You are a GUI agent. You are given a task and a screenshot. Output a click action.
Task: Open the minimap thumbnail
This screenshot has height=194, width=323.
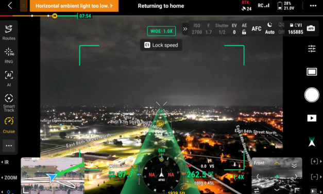pyautogui.click(x=53, y=175)
